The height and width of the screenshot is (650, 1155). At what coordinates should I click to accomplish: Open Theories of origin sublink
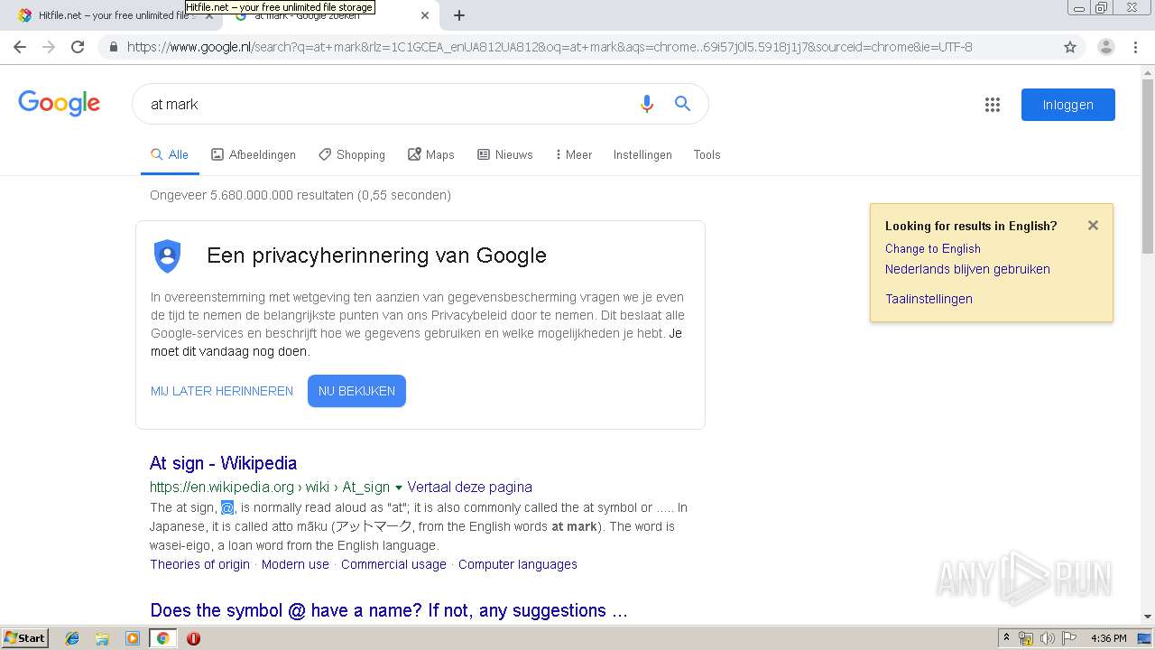(199, 564)
